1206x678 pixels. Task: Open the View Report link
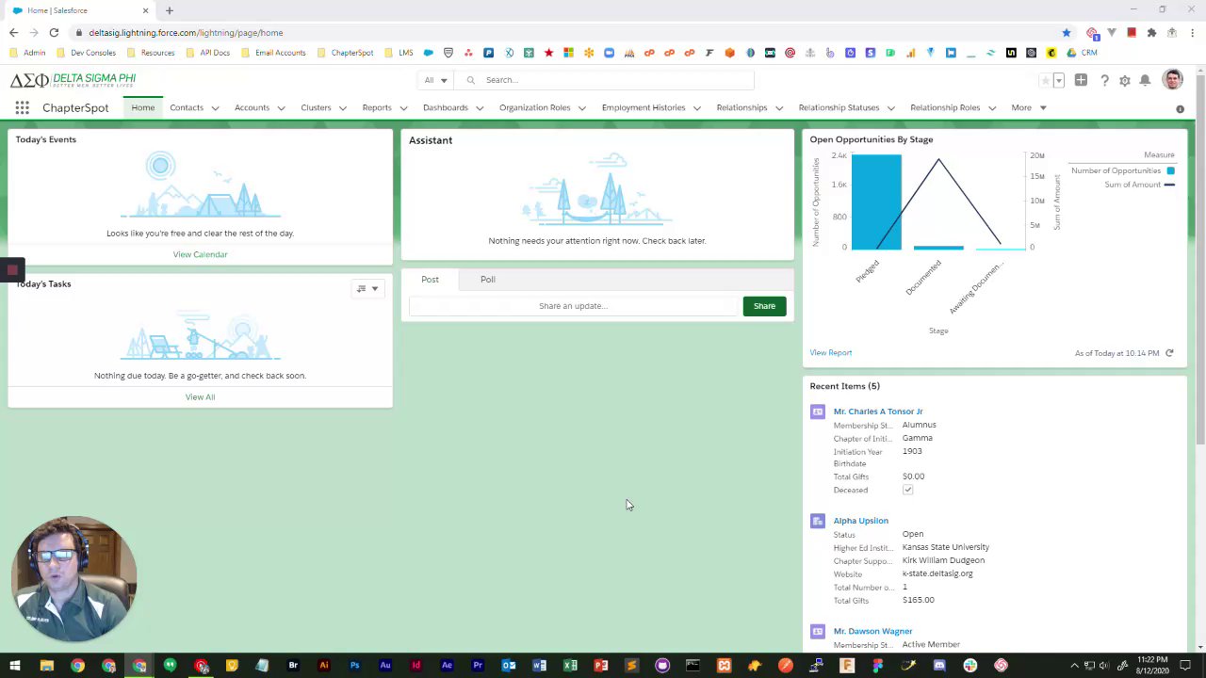[x=831, y=353]
